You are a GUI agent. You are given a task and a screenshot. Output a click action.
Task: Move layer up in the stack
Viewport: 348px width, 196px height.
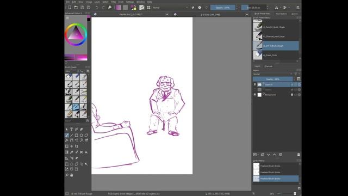(x=274, y=155)
